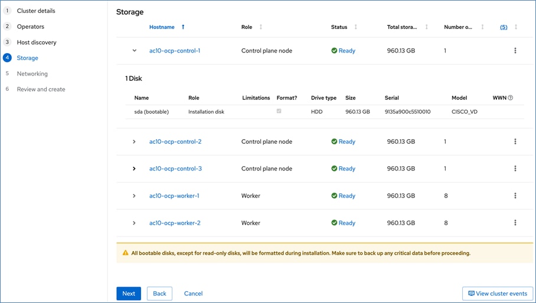Click 'Control plane node' role of ac10-ocp-control-3
The width and height of the screenshot is (536, 303).
(x=267, y=168)
